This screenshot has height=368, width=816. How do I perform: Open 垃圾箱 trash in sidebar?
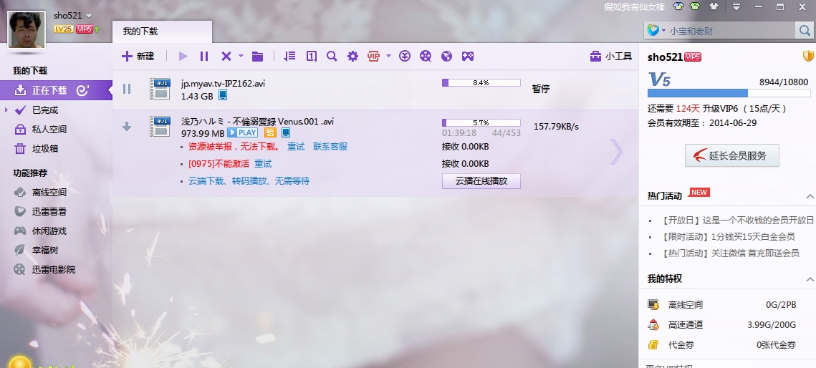(x=45, y=149)
